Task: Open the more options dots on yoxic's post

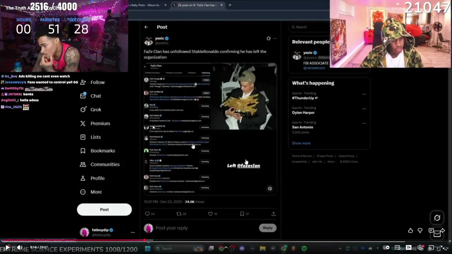Action: pos(275,38)
